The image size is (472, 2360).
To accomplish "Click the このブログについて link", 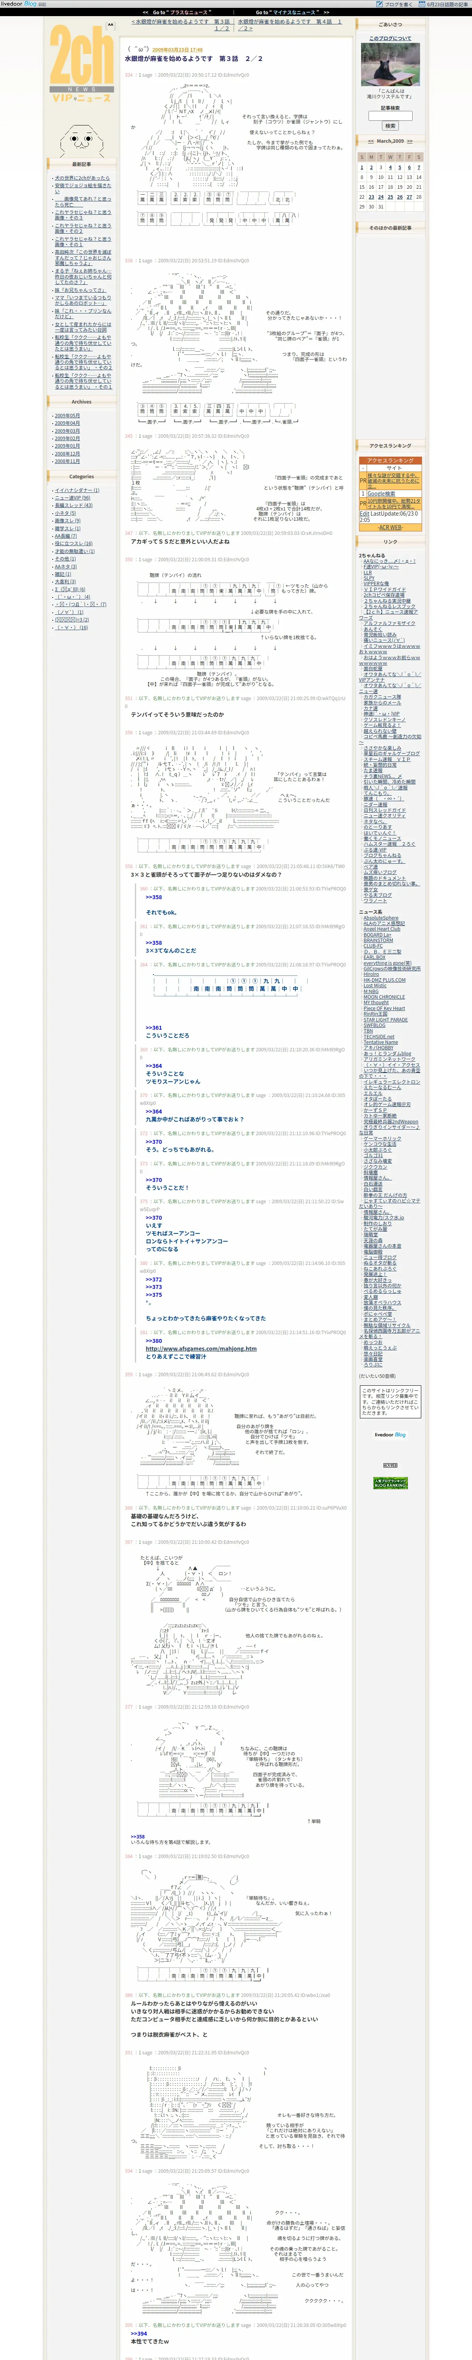I will click(x=391, y=39).
